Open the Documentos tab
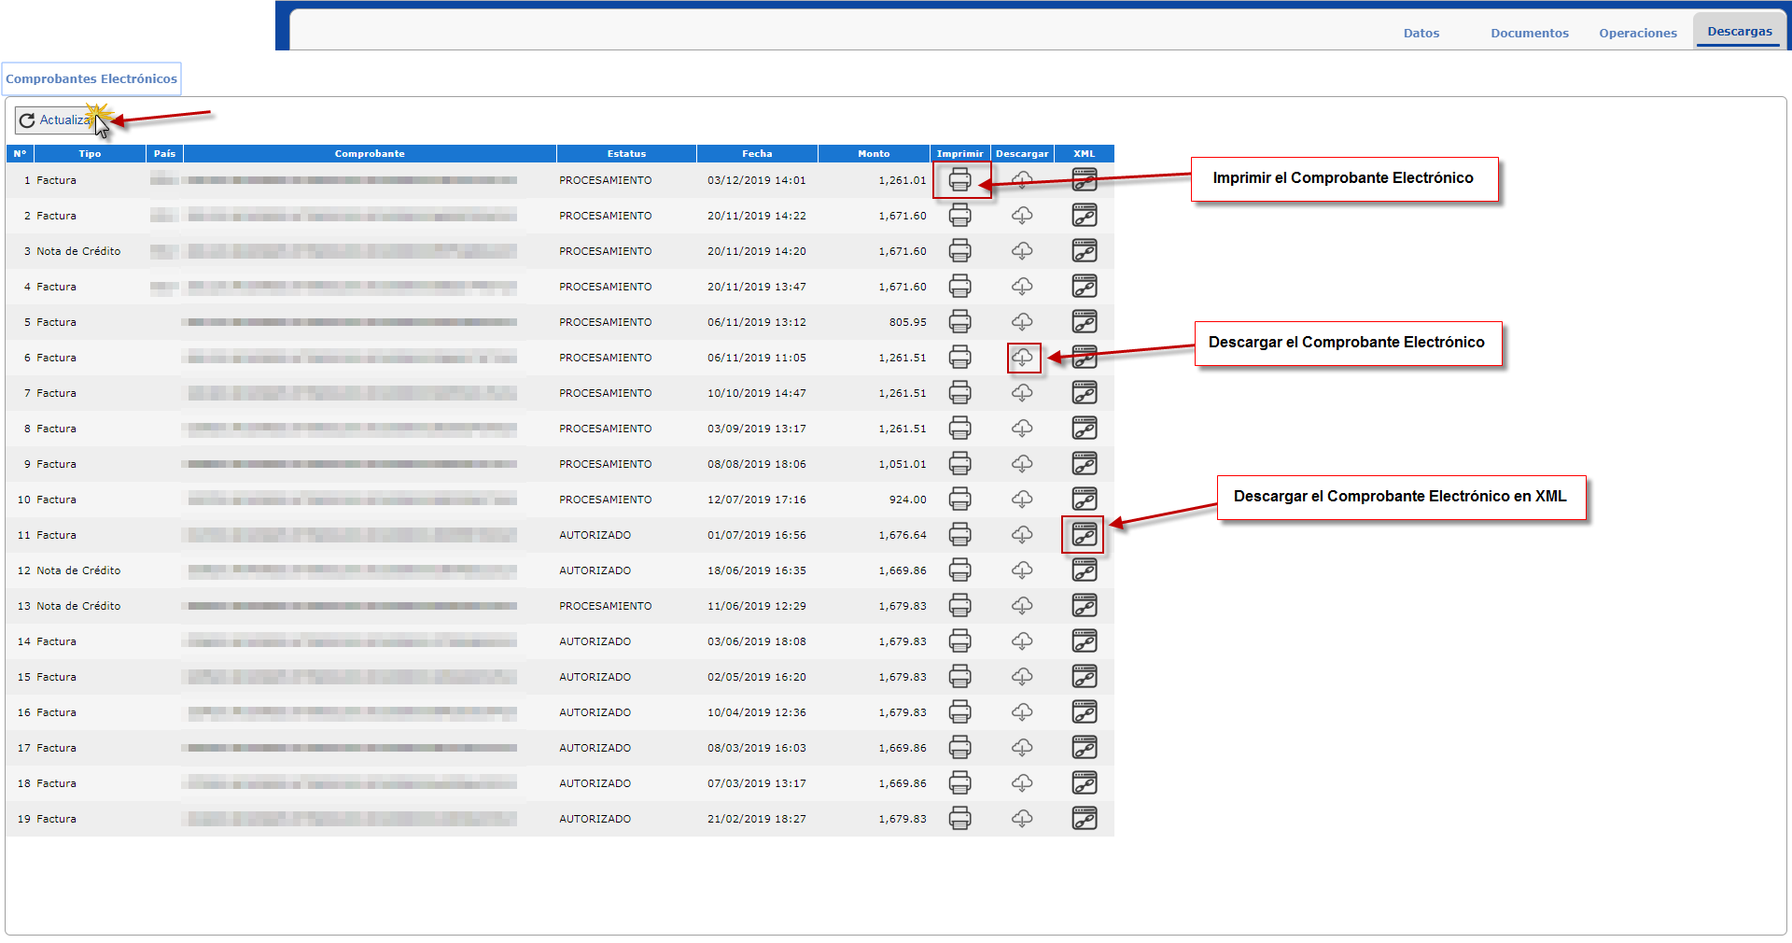Viewport: 1792px width, 943px height. coord(1529,34)
